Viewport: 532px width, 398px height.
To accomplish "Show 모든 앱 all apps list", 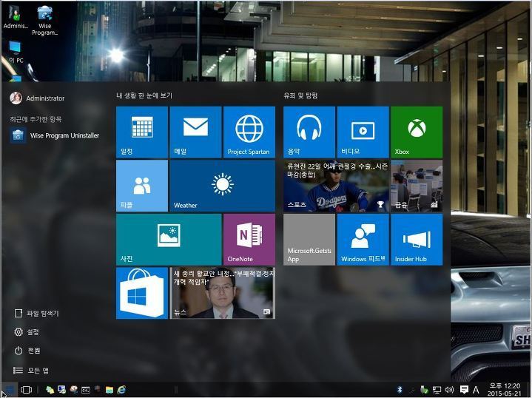I will (x=31, y=370).
